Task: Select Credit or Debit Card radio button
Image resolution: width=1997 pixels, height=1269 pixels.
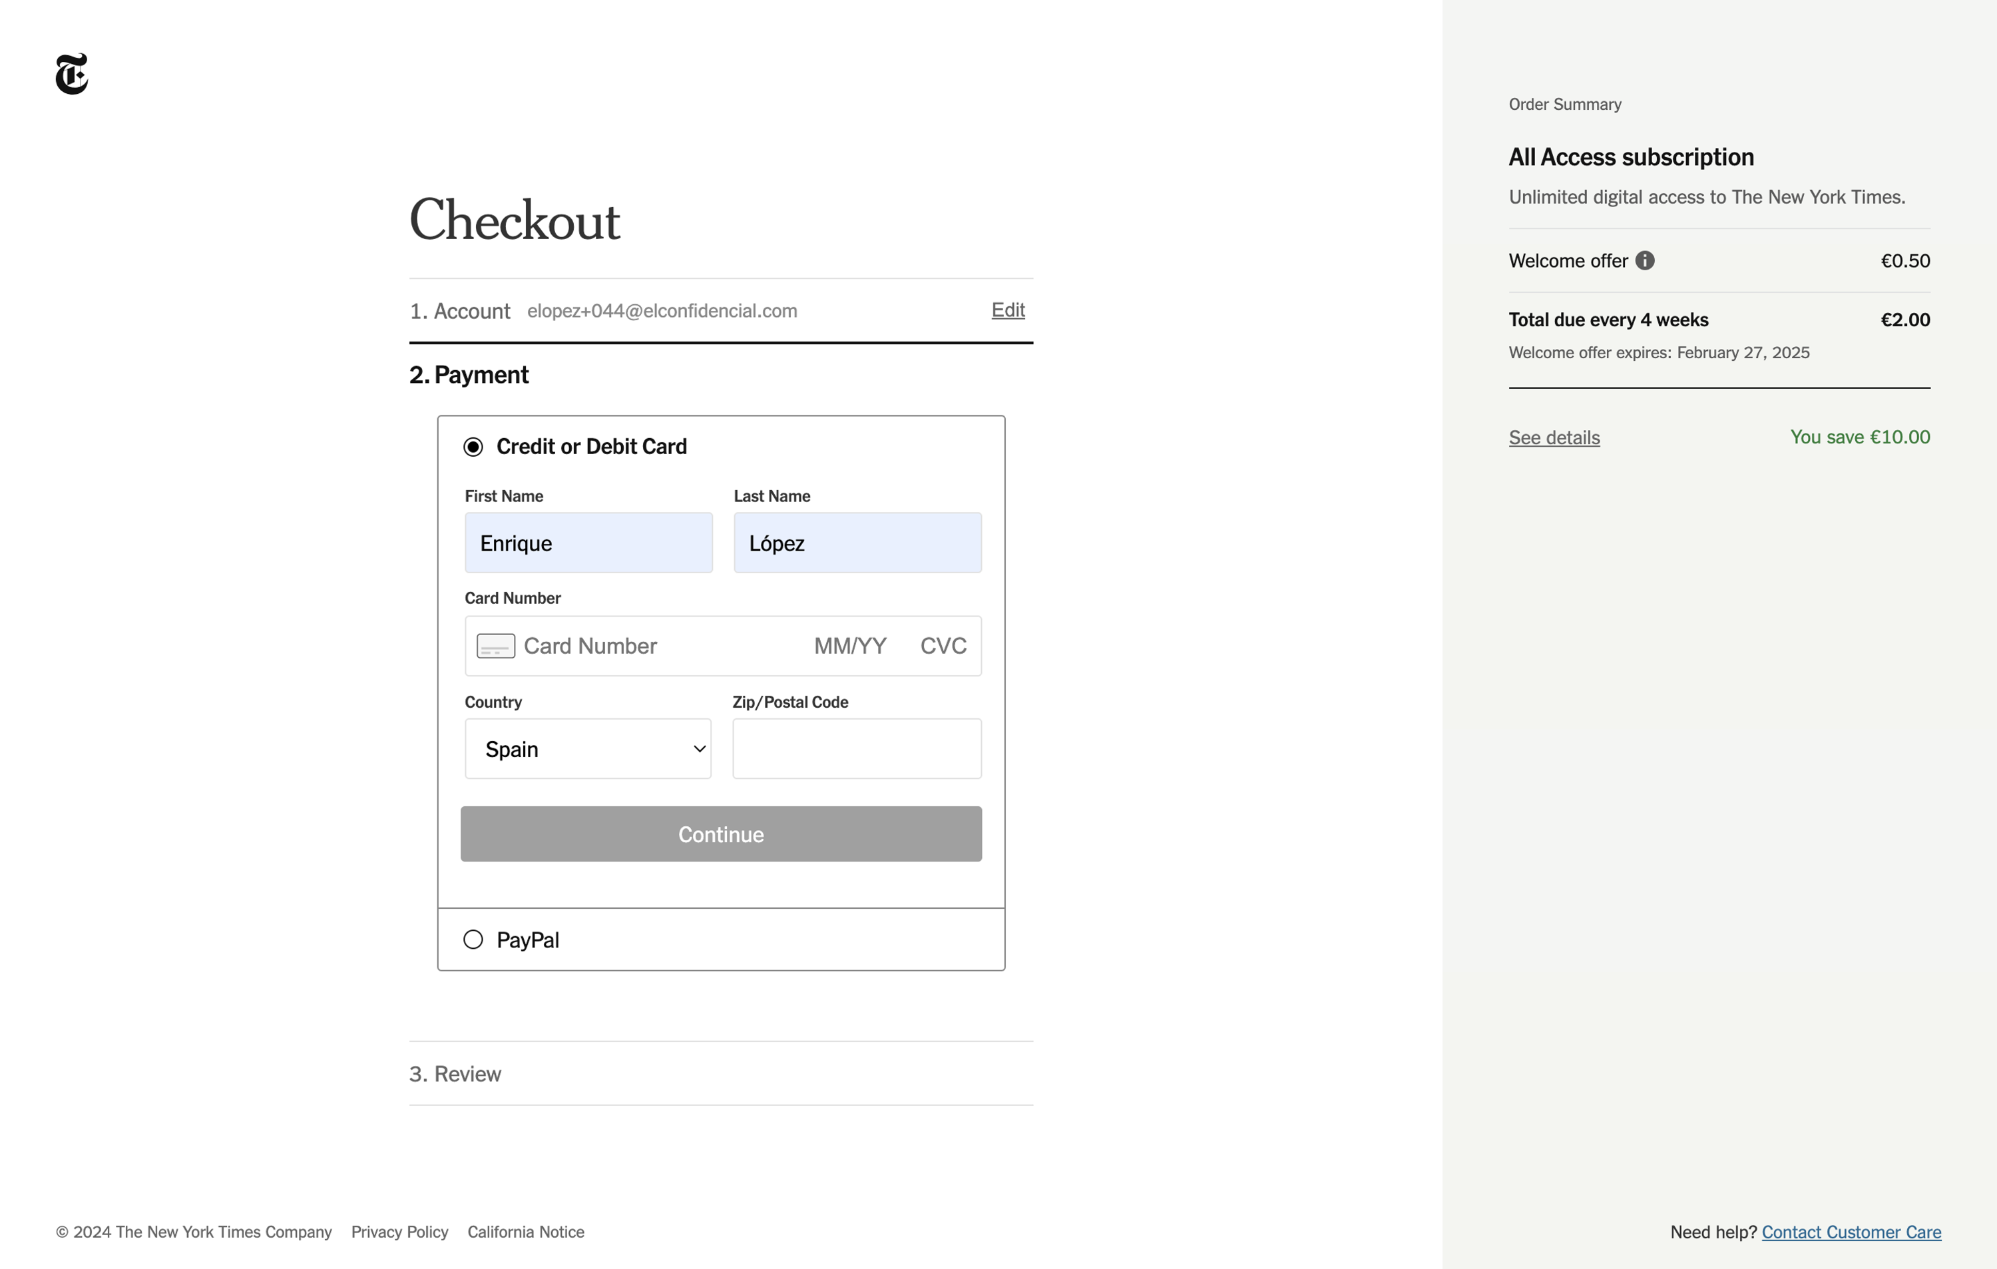Action: click(473, 447)
